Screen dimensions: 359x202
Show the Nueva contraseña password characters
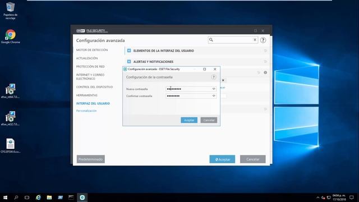pos(214,89)
